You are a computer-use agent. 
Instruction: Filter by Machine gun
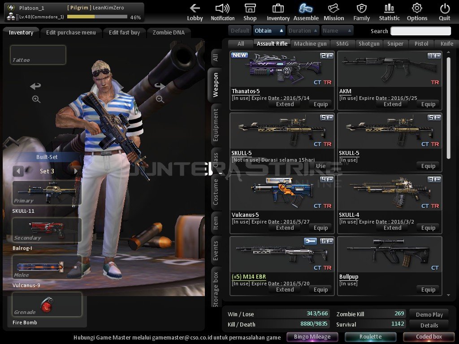click(310, 44)
